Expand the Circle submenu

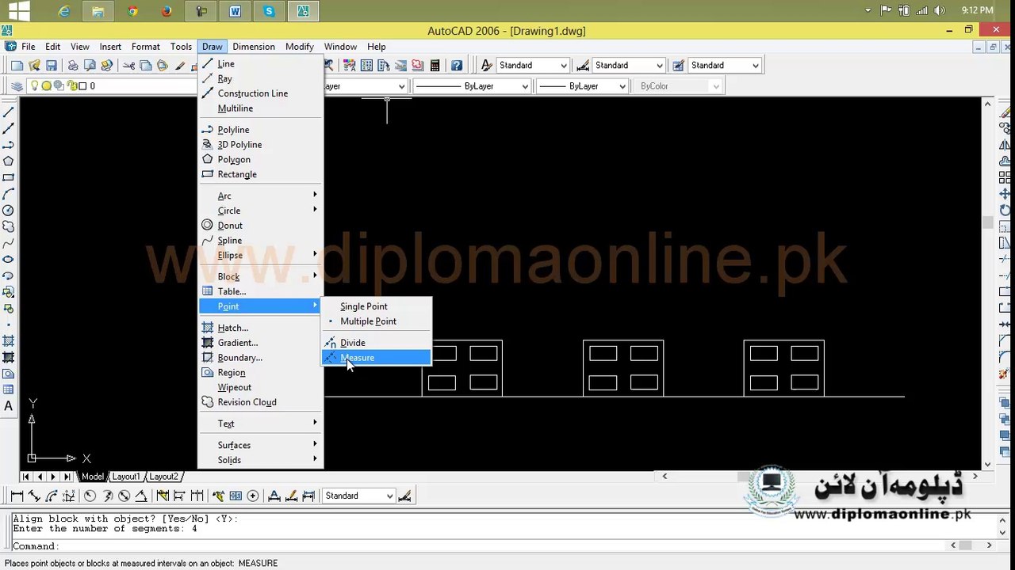pos(260,211)
